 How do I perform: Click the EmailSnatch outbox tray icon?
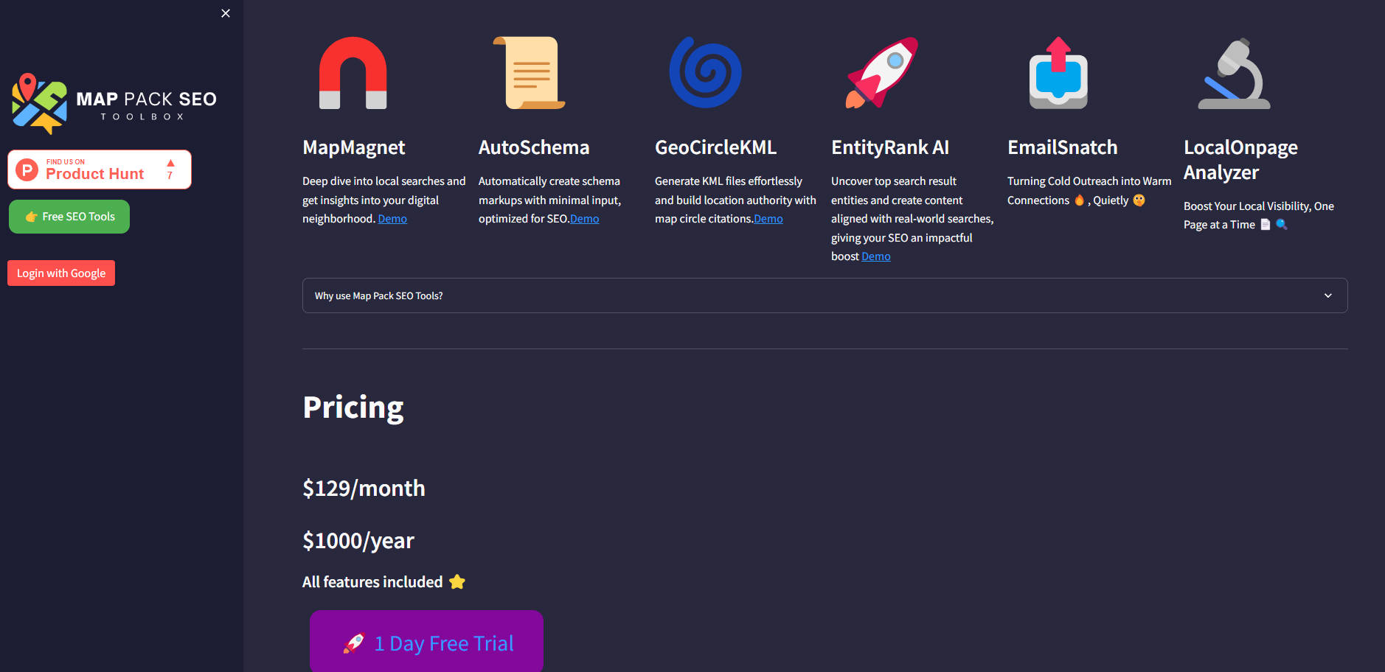point(1058,73)
